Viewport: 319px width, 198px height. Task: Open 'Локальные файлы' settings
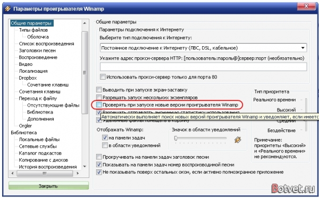(39, 140)
